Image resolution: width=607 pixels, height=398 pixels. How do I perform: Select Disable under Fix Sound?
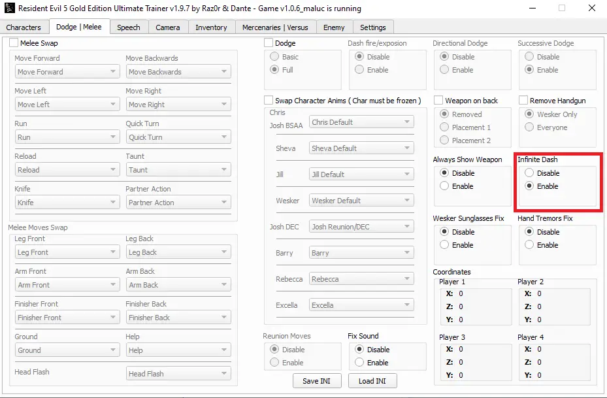tap(359, 349)
